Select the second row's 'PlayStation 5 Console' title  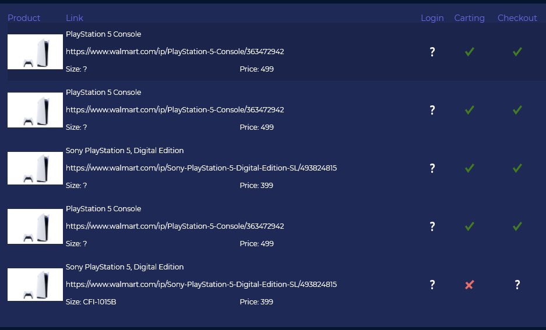pyautogui.click(x=103, y=93)
